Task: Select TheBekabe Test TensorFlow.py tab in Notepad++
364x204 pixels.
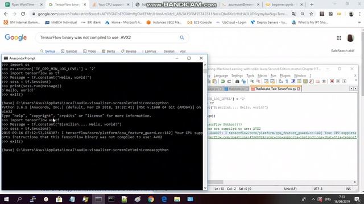Action: [x=275, y=89]
